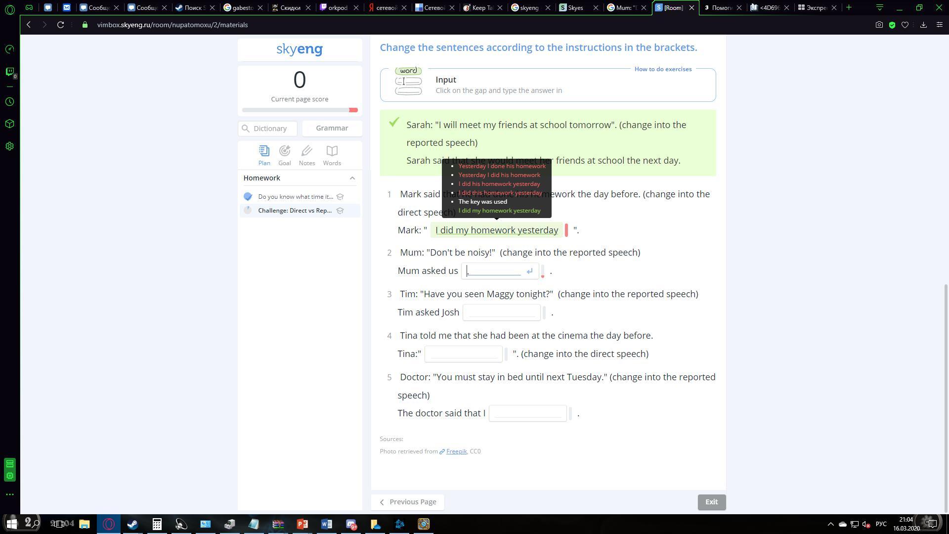Collapse the Homework section chevron
The width and height of the screenshot is (949, 534).
point(352,178)
